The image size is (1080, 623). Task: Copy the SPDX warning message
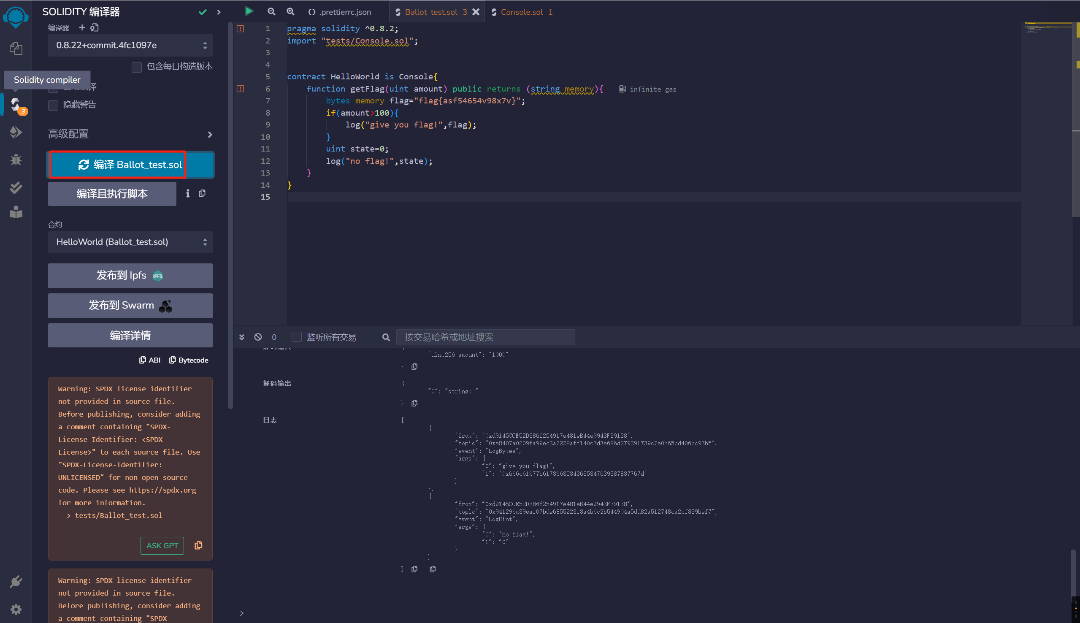tap(198, 545)
